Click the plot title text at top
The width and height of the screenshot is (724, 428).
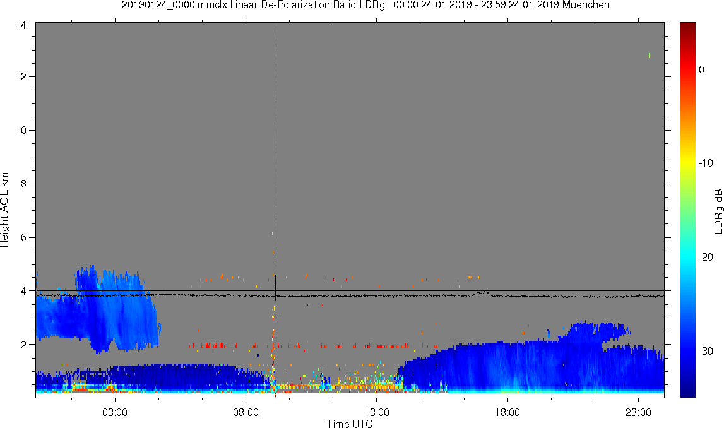pos(365,5)
